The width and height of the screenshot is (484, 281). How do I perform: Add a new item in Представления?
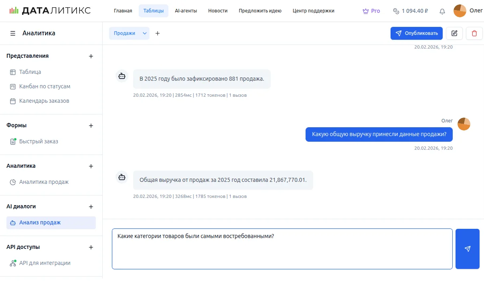click(91, 56)
